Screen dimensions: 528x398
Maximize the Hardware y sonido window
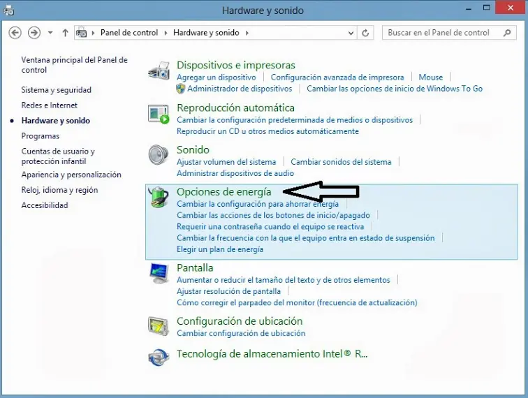point(486,8)
